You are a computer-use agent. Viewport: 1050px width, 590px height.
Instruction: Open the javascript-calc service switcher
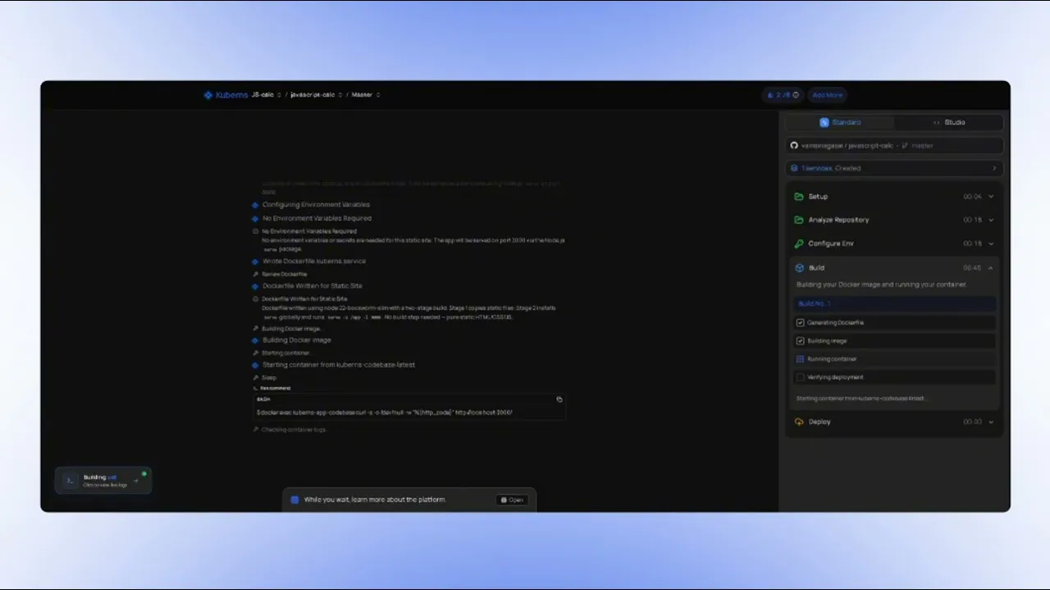pos(315,95)
